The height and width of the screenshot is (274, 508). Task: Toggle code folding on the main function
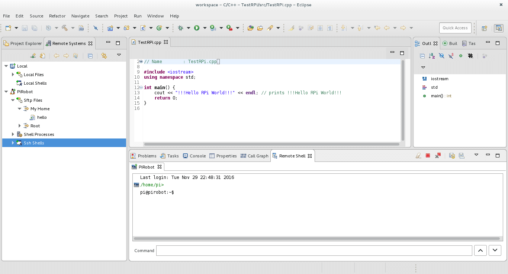141,88
